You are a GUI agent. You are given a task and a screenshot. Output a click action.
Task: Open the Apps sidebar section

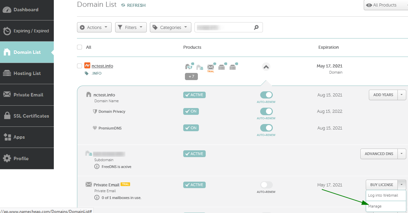(x=27, y=137)
